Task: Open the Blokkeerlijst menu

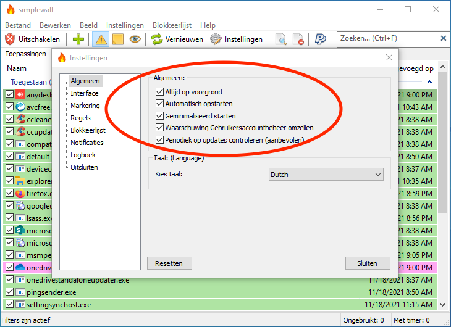Action: click(172, 25)
